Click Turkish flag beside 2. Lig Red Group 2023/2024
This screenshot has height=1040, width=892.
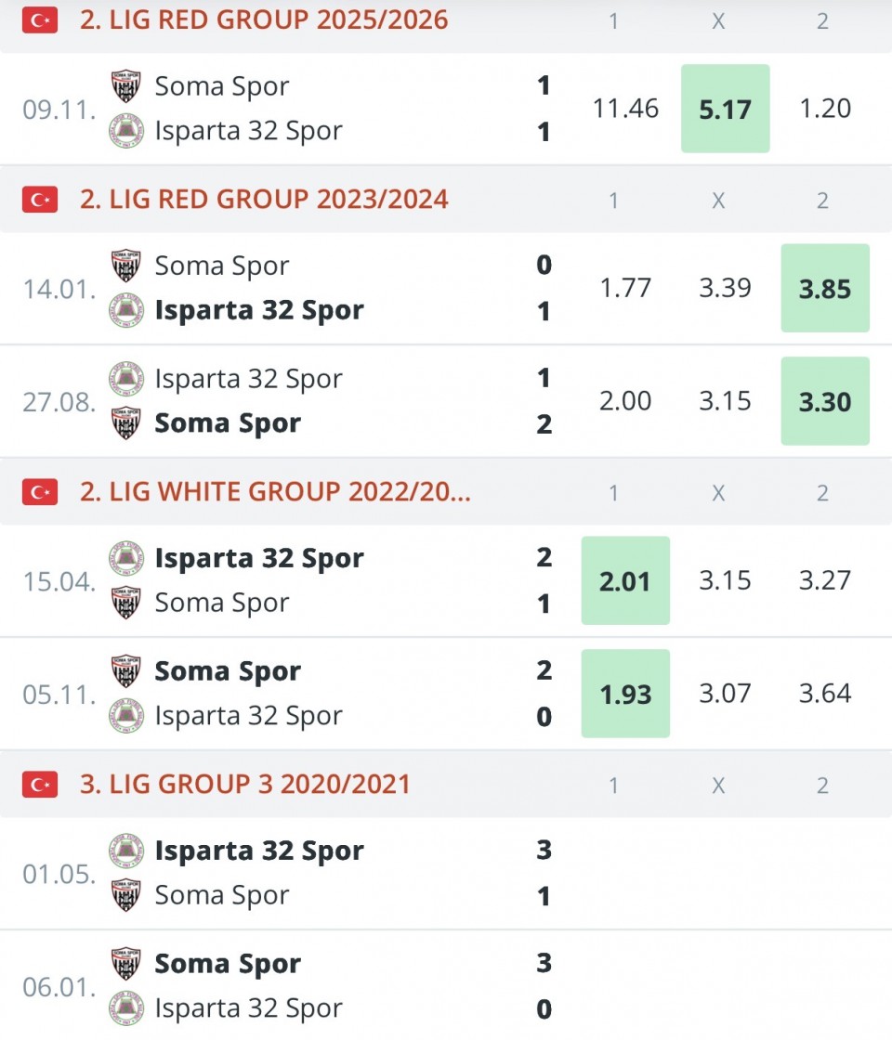tap(40, 199)
